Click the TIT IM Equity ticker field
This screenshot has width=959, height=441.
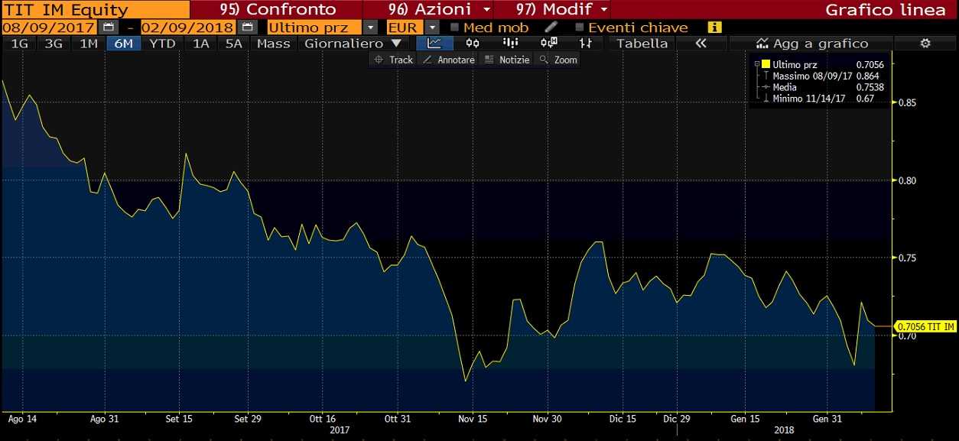coord(95,9)
